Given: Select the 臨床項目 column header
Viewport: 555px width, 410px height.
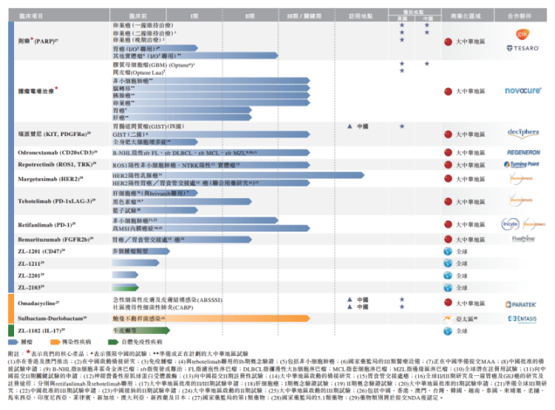Looking at the screenshot, I should [31, 16].
